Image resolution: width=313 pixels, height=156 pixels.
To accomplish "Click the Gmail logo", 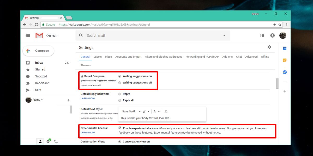I will (47, 36).
